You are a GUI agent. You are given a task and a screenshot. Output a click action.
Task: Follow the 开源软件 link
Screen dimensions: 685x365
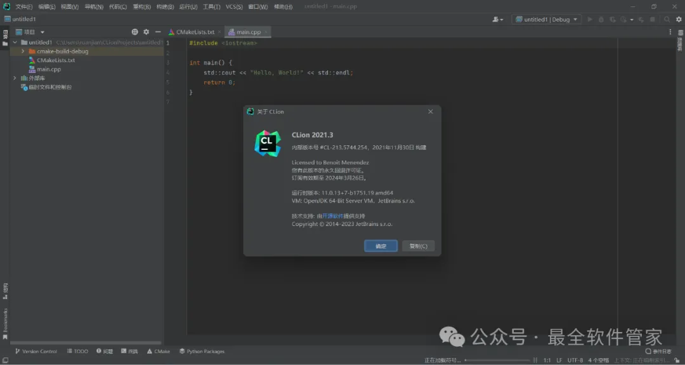332,216
